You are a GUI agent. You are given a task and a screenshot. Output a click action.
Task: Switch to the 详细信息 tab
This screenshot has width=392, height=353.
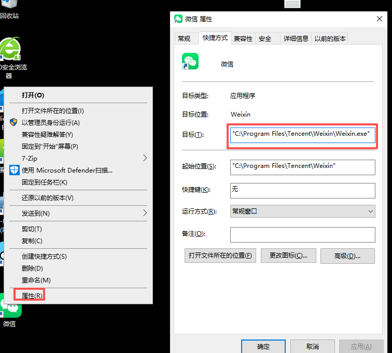pos(296,39)
